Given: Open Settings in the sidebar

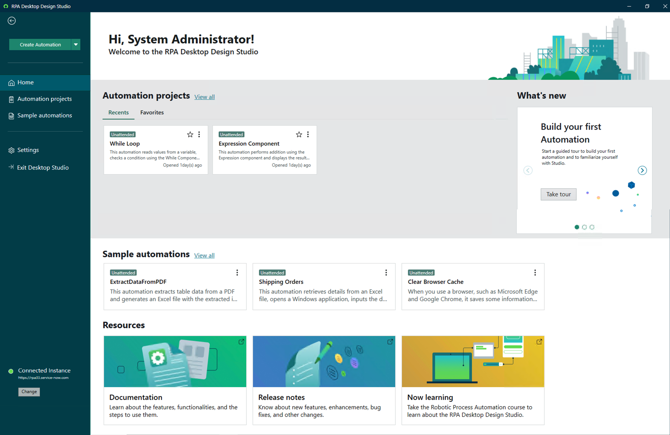Looking at the screenshot, I should pos(45,150).
